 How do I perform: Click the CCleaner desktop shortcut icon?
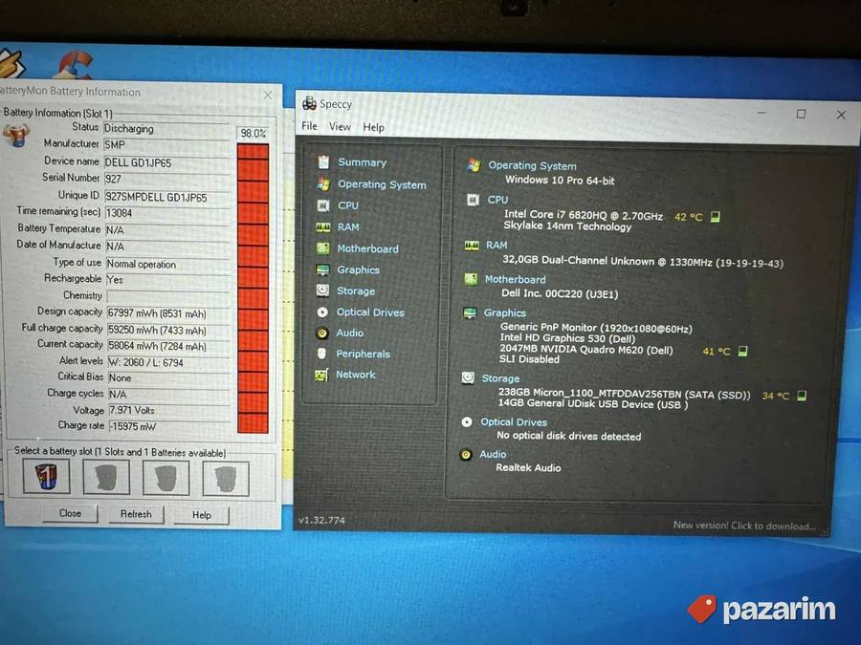[x=76, y=64]
